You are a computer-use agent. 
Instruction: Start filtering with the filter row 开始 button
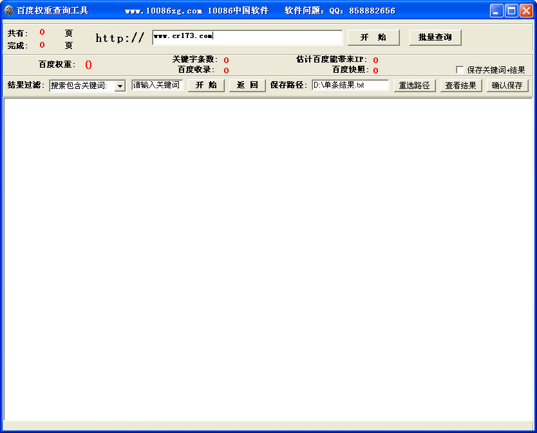[x=206, y=85]
